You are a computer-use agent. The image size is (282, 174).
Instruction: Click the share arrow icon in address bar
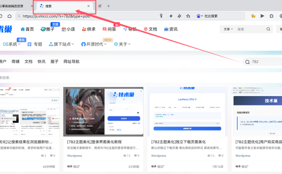pos(179,16)
